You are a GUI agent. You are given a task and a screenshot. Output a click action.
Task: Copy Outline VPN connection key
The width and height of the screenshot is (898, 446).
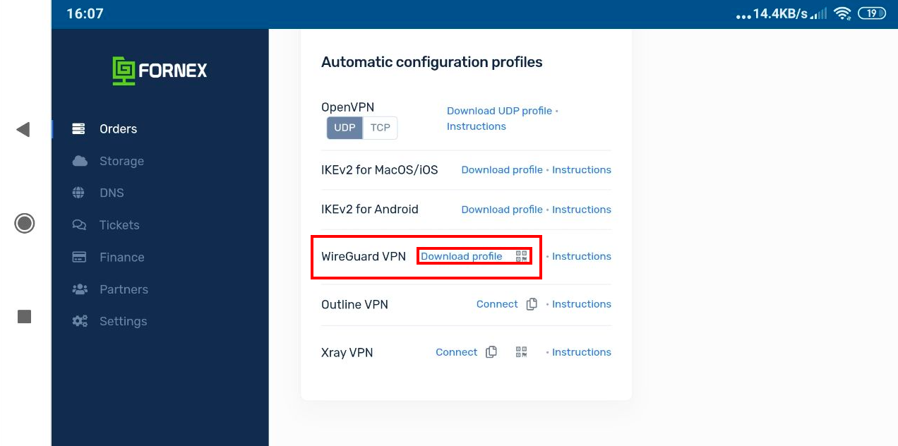pyautogui.click(x=532, y=304)
